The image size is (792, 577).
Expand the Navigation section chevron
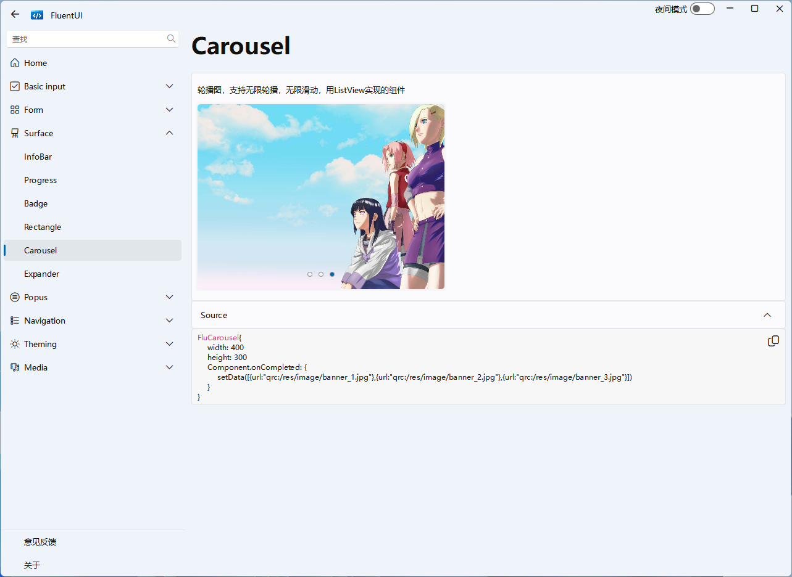click(x=170, y=321)
